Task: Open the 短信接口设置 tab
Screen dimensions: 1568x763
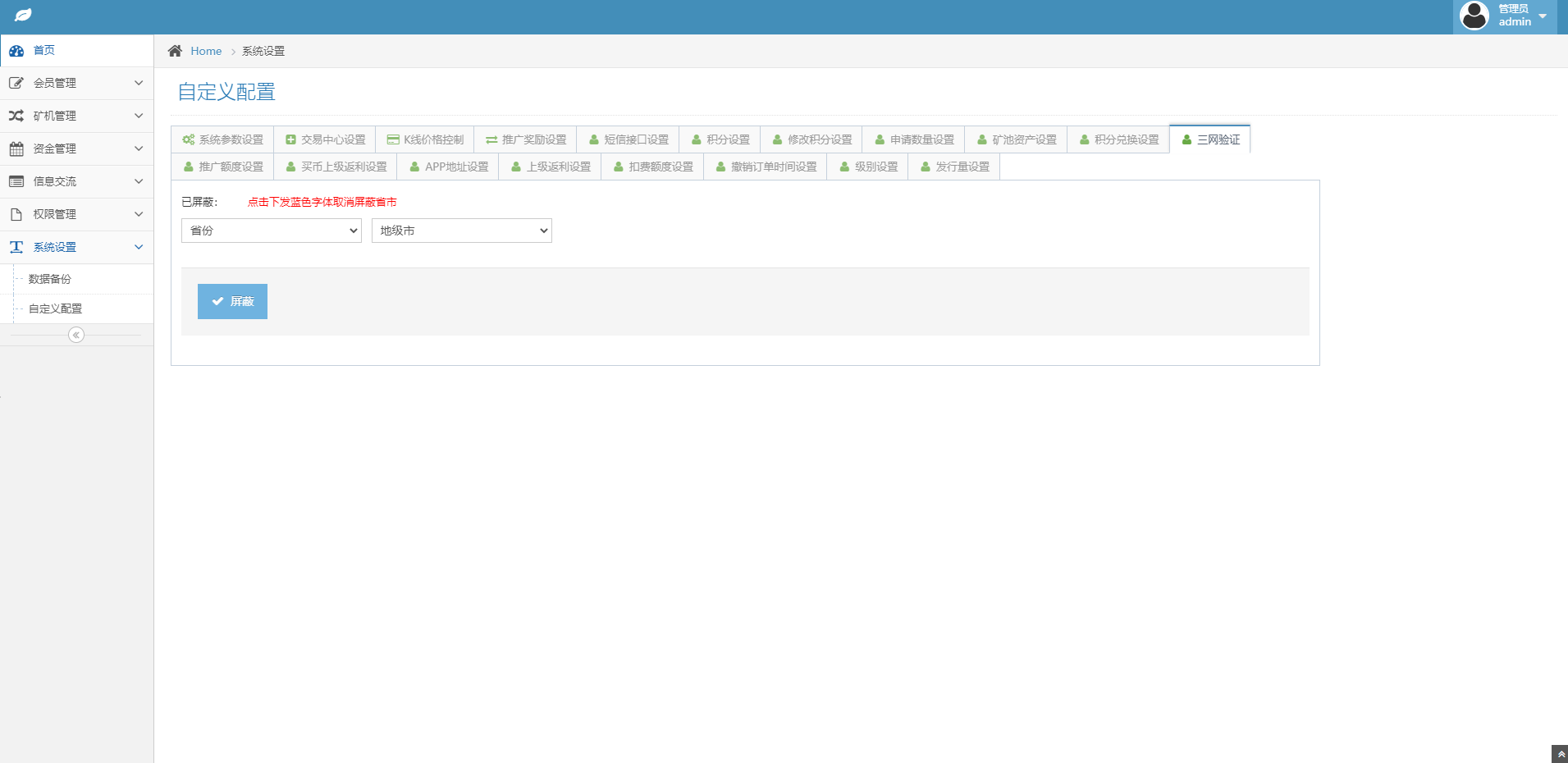Action: click(x=629, y=139)
